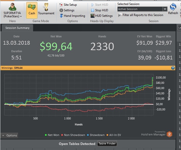Click the Table Finder button
This screenshot has height=150, width=181.
(x=107, y=144)
